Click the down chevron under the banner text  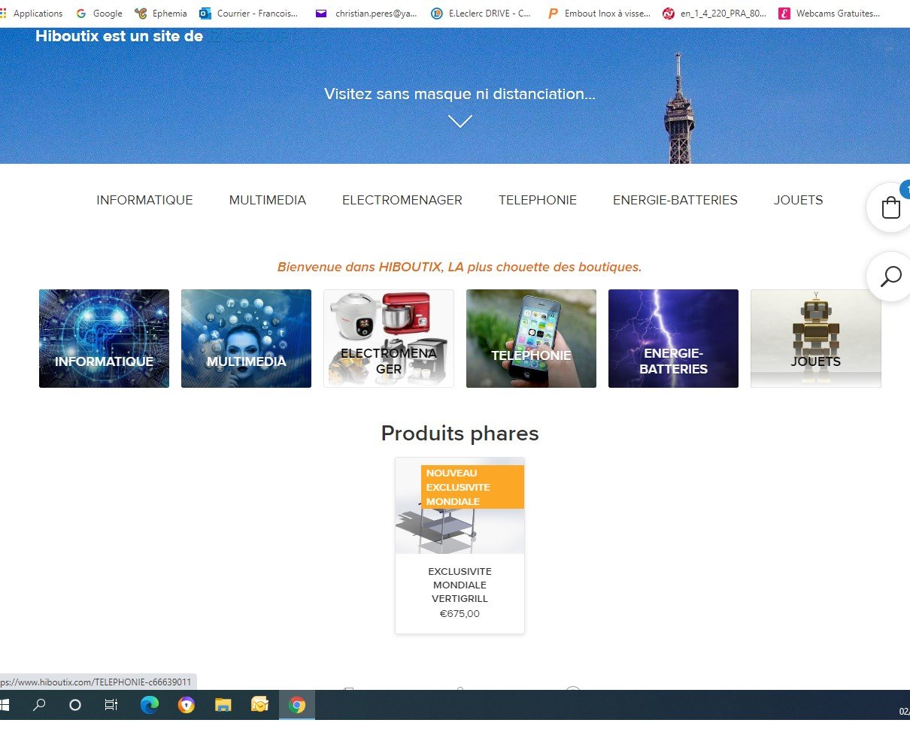[x=460, y=121]
